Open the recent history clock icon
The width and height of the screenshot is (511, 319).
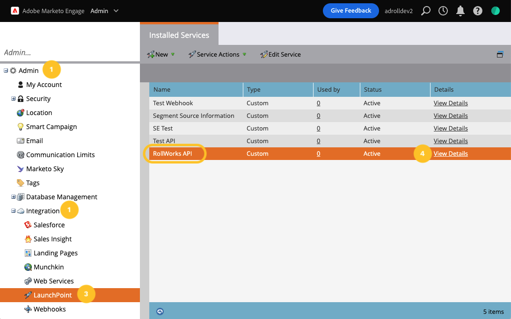[x=443, y=11]
